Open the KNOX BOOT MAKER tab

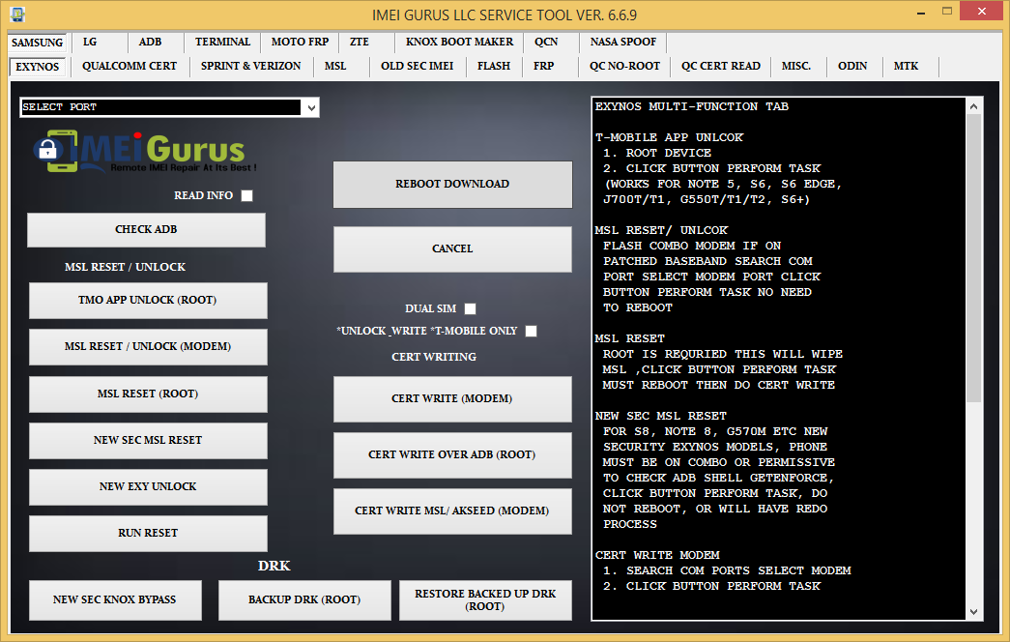pos(459,42)
